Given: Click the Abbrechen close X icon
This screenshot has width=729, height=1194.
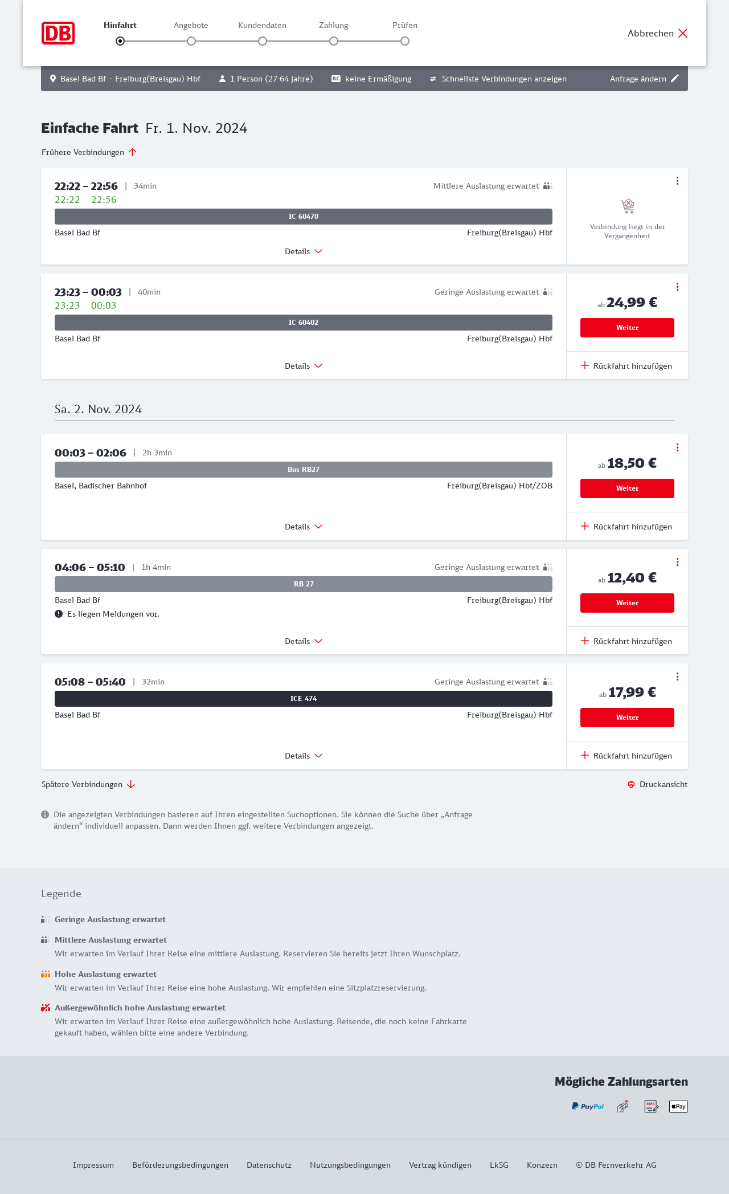Looking at the screenshot, I should pyautogui.click(x=683, y=33).
